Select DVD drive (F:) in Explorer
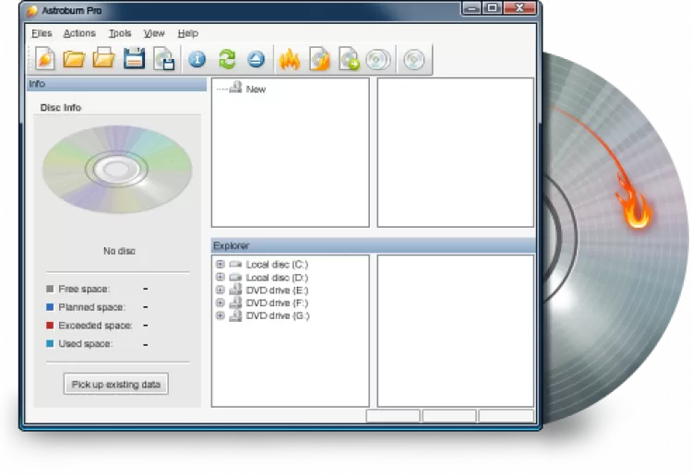The width and height of the screenshot is (692, 475). (277, 303)
